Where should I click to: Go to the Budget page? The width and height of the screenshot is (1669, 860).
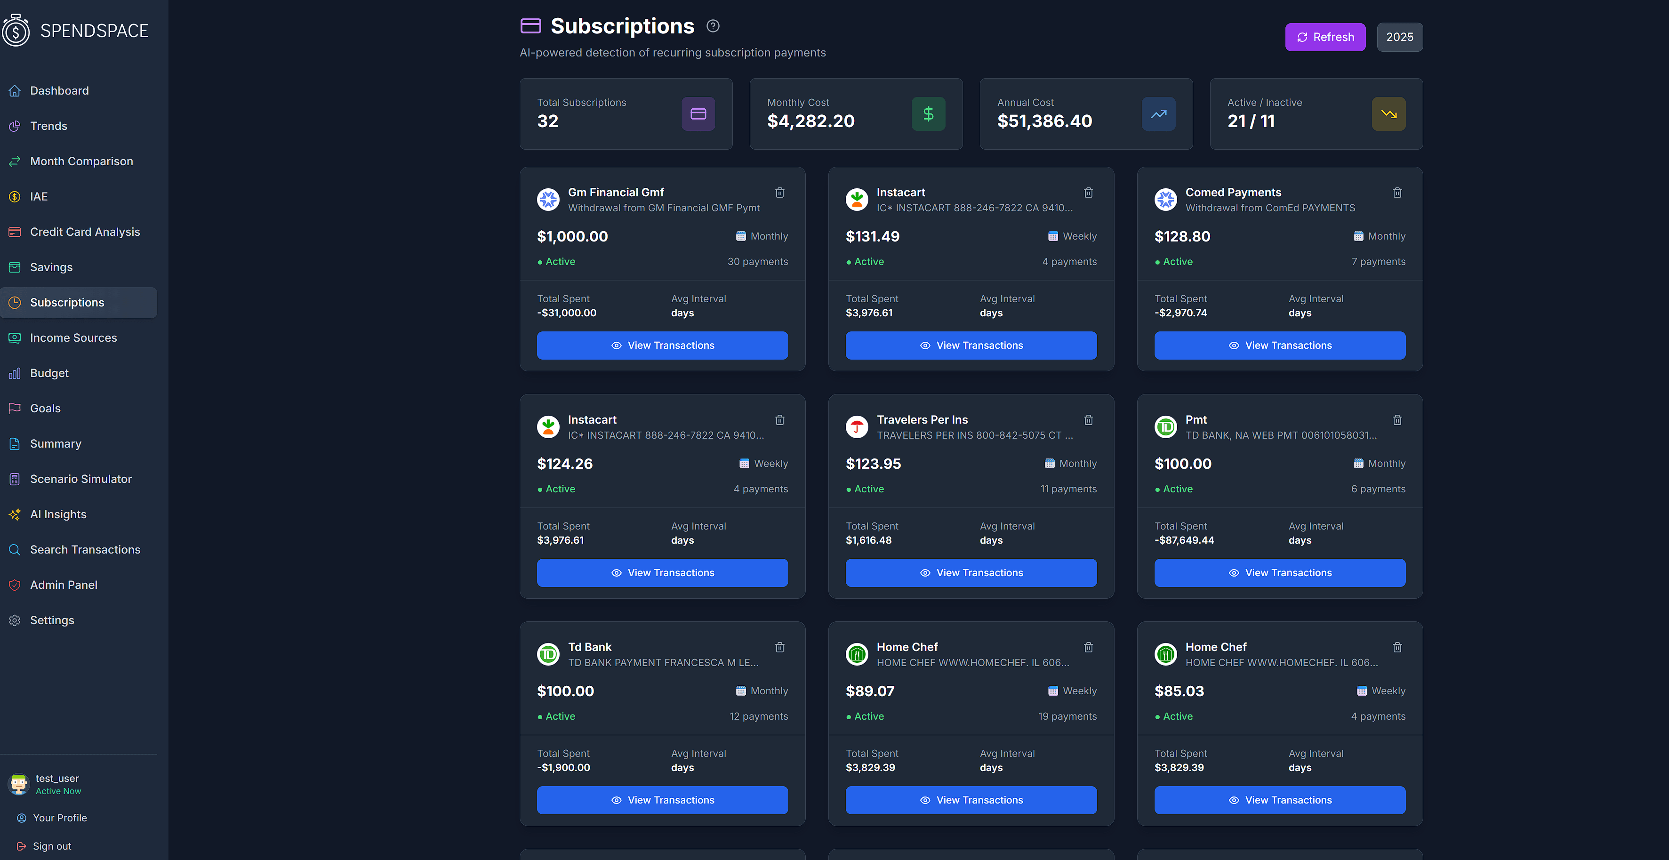tap(79, 373)
